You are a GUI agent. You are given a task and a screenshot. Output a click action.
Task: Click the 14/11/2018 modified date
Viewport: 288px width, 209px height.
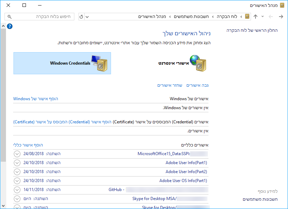pyautogui.click(x=34, y=190)
